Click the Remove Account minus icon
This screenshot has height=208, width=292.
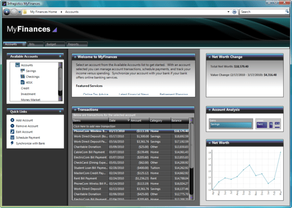pos(12,126)
